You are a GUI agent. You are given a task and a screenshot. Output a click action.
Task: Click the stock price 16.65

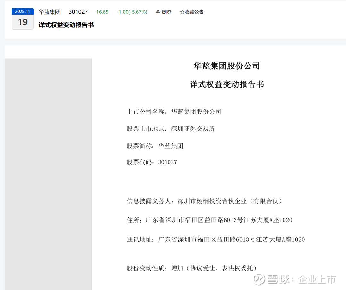click(x=102, y=12)
